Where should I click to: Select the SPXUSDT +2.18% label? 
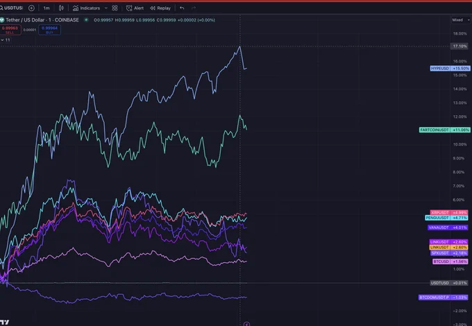[449, 253]
